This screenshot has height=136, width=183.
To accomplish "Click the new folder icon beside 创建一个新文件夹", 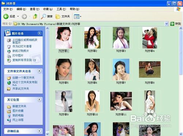I will pyautogui.click(x=9, y=78).
